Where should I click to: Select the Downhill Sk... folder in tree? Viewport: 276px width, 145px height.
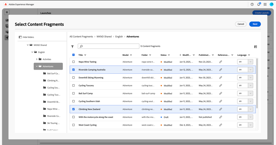coord(52,102)
